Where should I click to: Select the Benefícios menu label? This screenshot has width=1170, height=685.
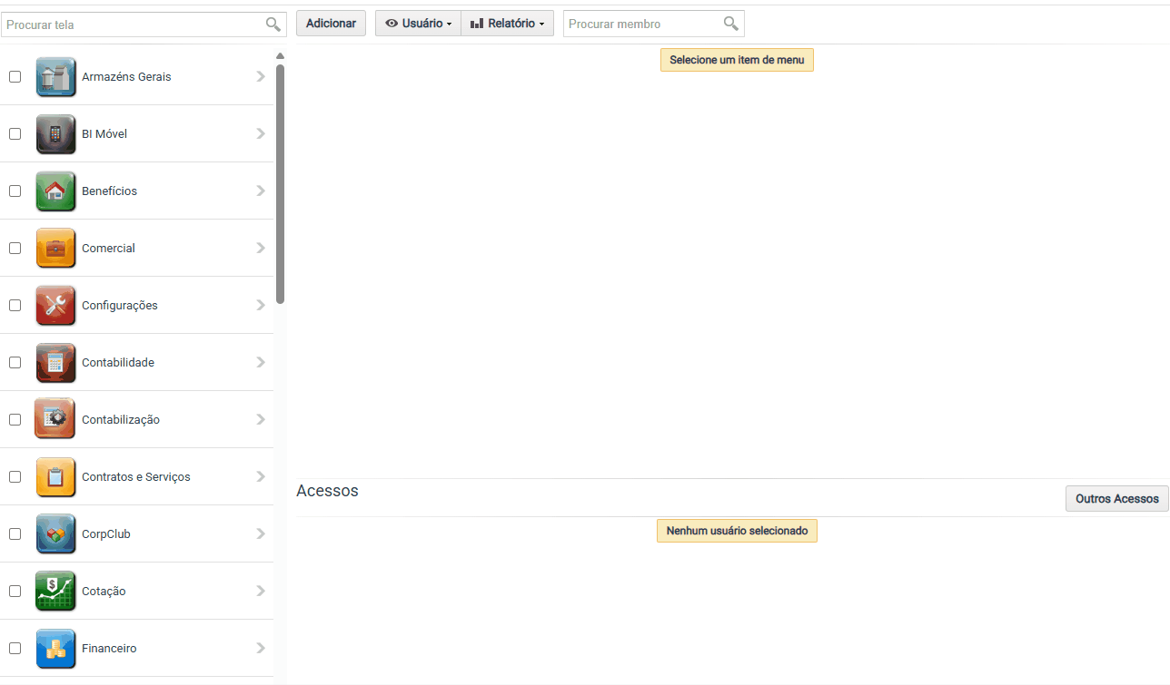(109, 191)
